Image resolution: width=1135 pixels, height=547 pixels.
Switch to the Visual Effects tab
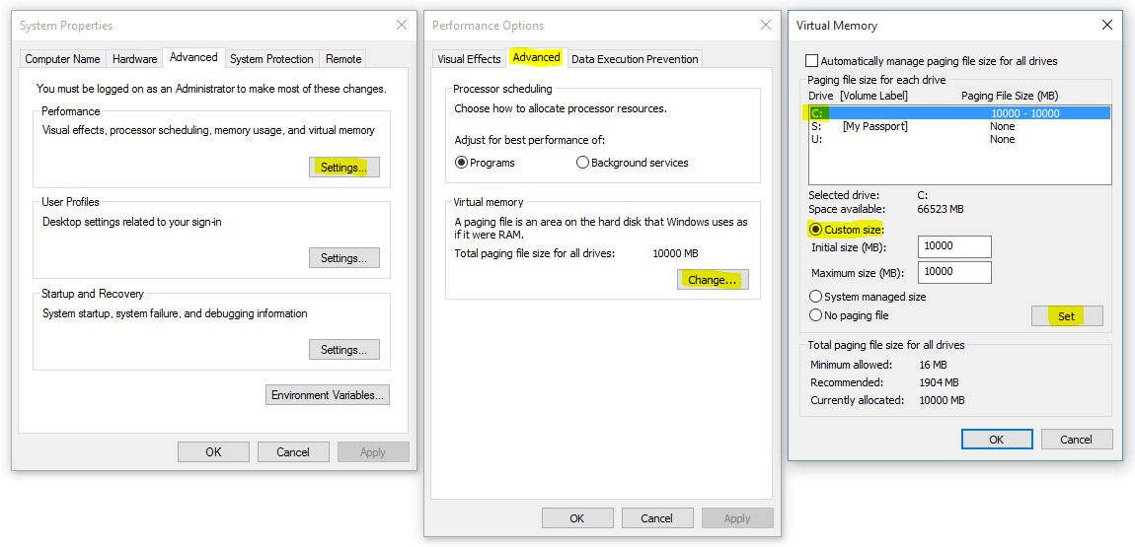[469, 59]
